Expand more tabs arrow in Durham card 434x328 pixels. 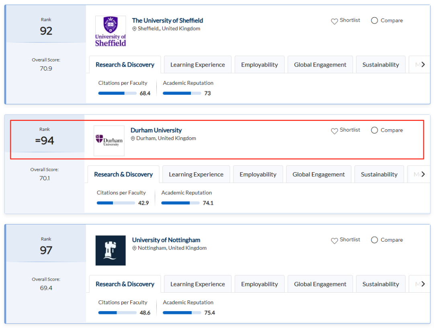[423, 174]
